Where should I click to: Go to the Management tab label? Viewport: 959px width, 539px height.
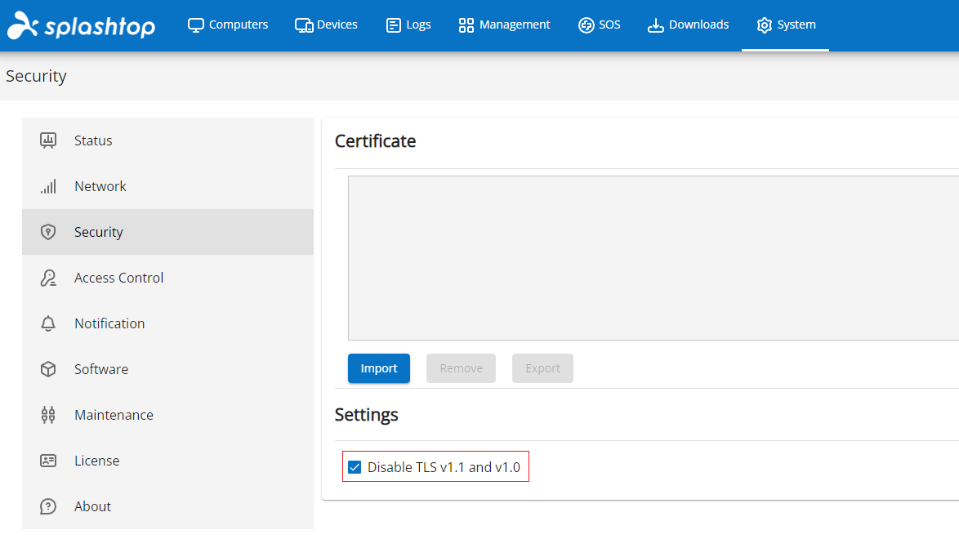pos(515,25)
